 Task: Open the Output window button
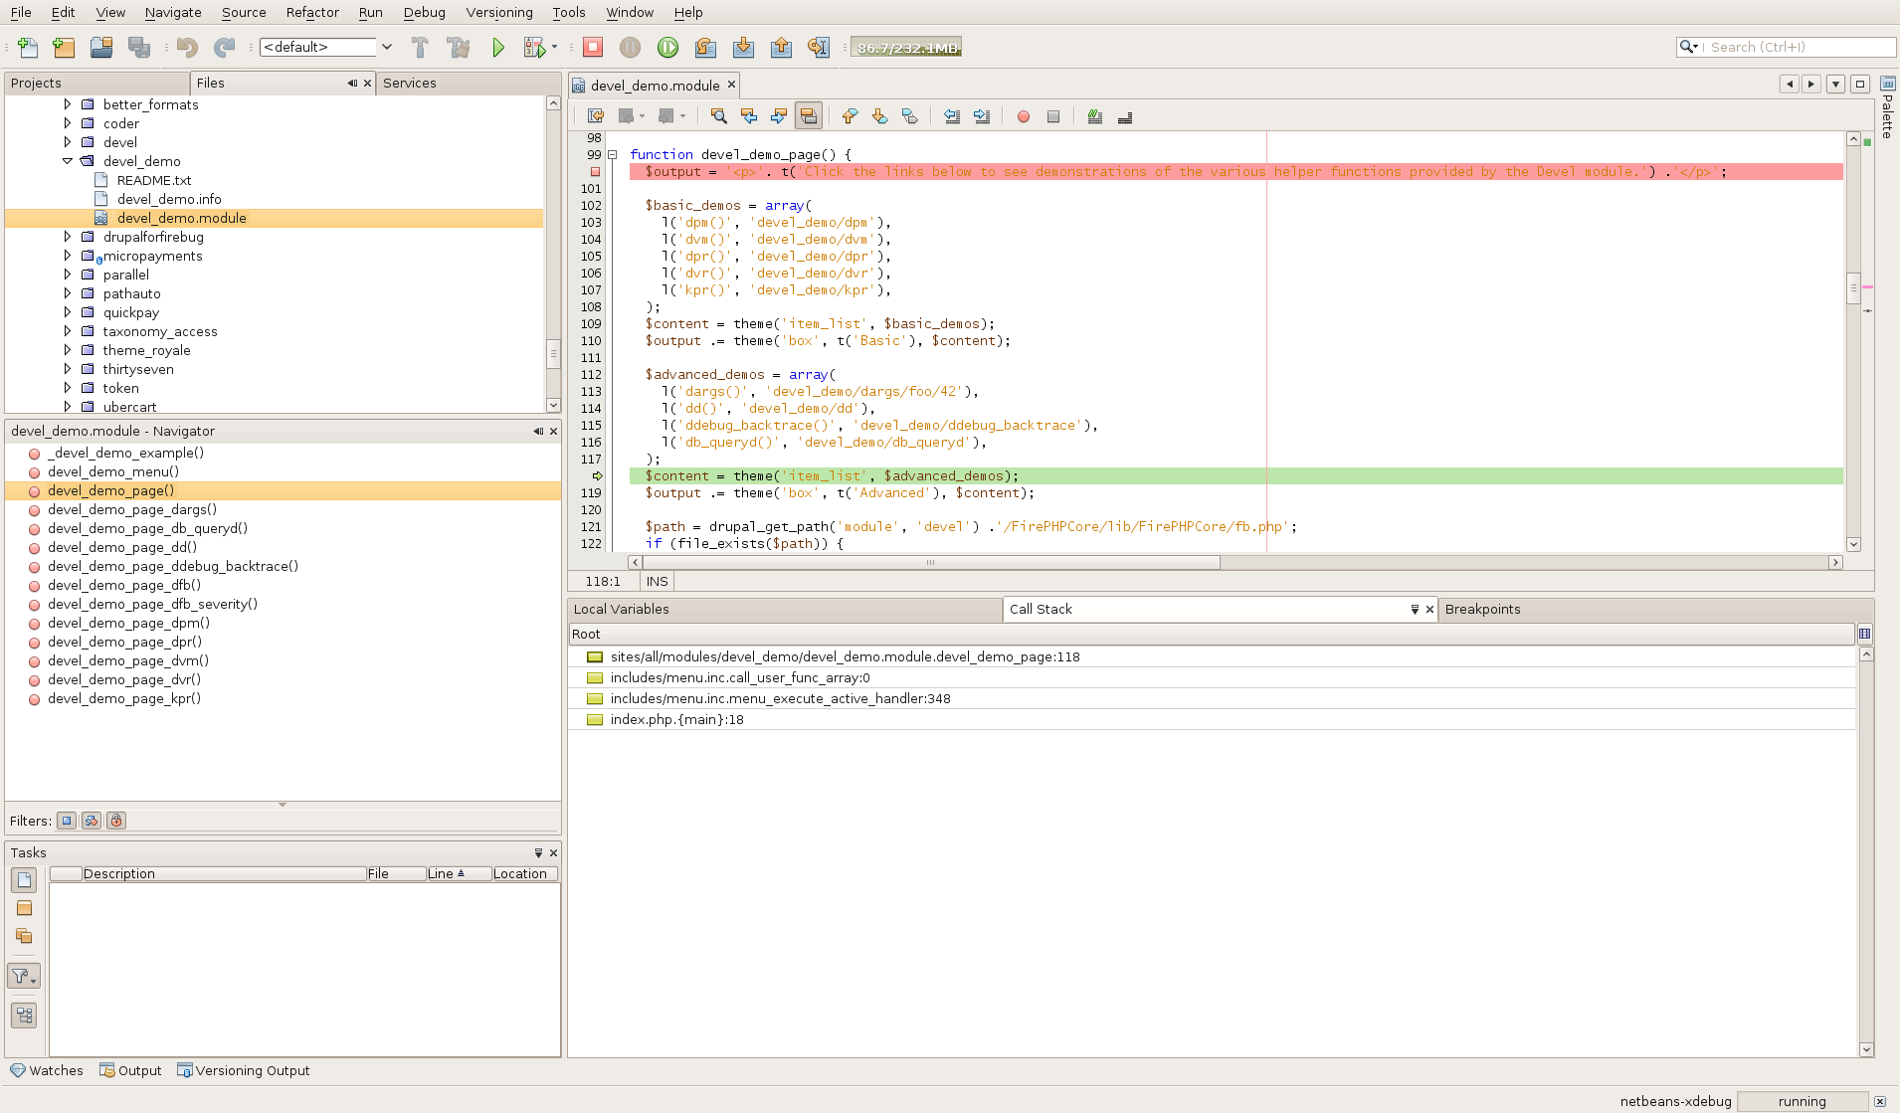130,1070
